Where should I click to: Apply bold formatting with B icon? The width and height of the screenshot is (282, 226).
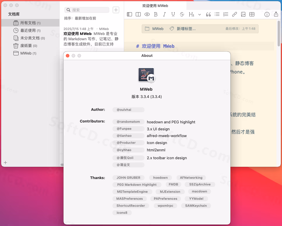(156, 14)
